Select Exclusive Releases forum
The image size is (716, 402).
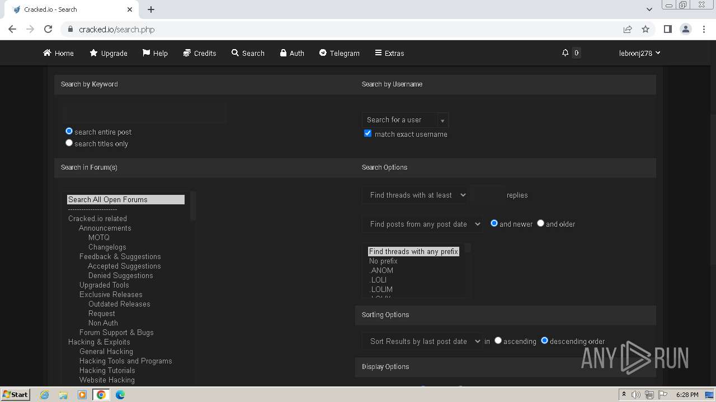(x=111, y=294)
